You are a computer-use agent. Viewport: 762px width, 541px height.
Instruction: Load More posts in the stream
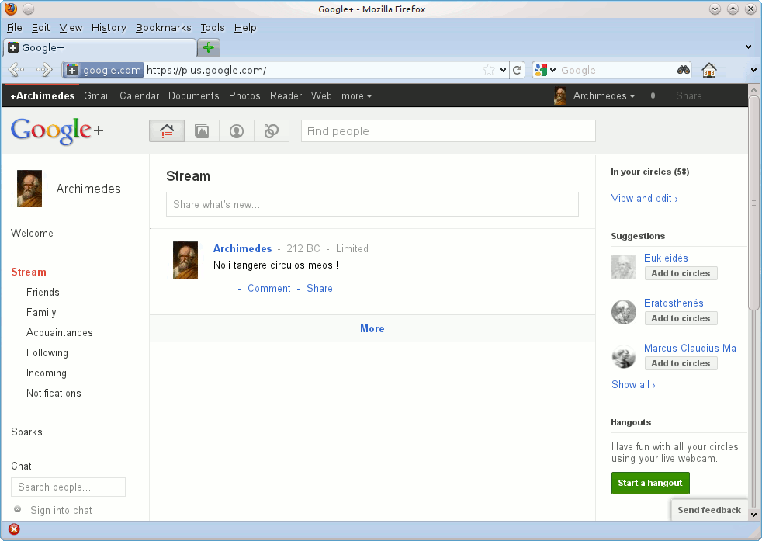pos(372,328)
